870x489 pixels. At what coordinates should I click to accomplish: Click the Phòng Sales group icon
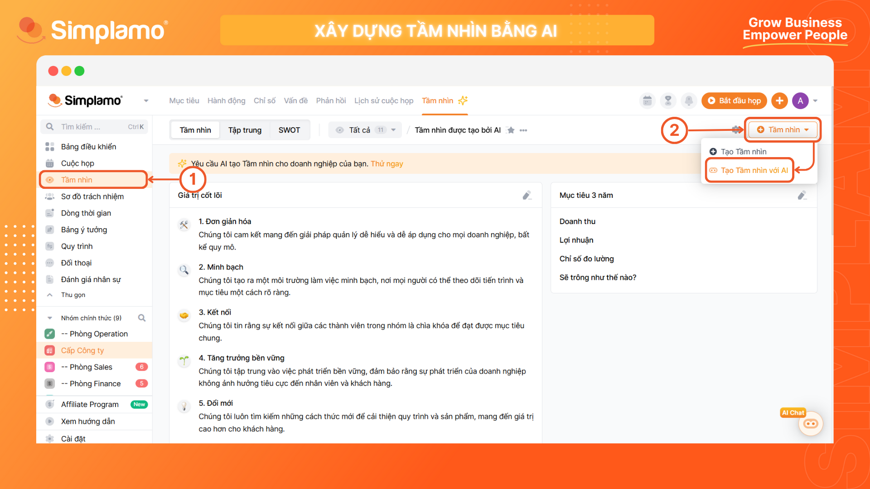(x=50, y=367)
